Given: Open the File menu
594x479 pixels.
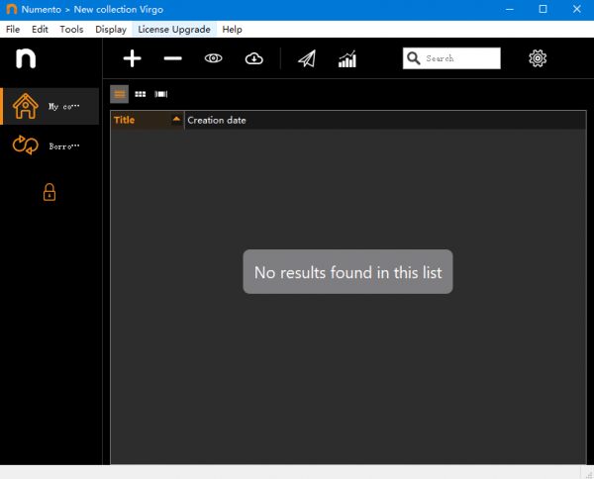Looking at the screenshot, I should pos(13,30).
